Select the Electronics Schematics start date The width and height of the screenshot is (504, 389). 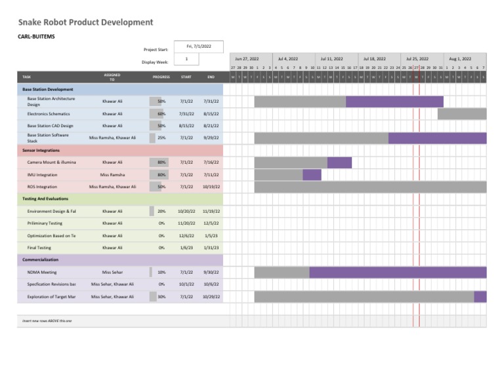coord(186,114)
